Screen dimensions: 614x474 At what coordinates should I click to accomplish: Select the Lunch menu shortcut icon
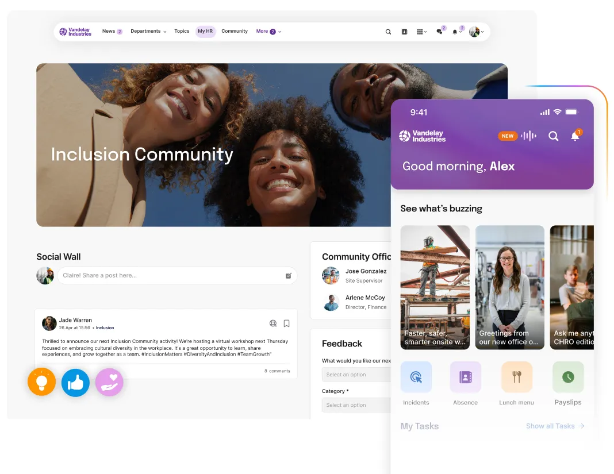(x=516, y=376)
